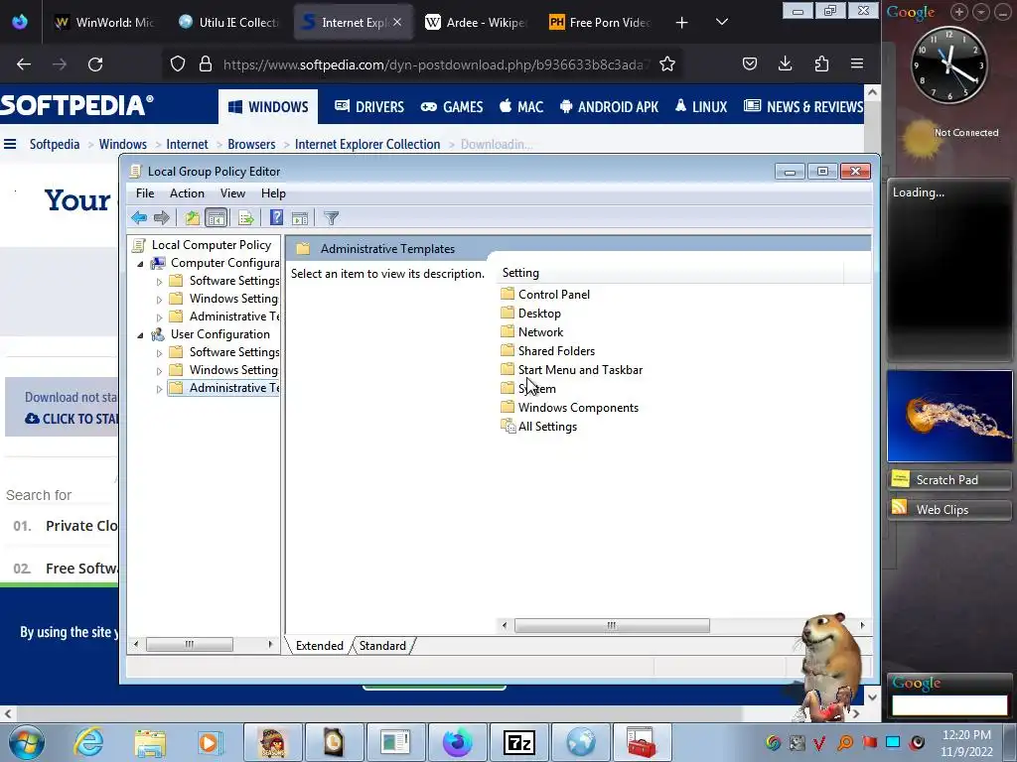This screenshot has height=762, width=1017.
Task: Click the console tree horizontal scrollbar thumb
Action: pyautogui.click(x=190, y=644)
